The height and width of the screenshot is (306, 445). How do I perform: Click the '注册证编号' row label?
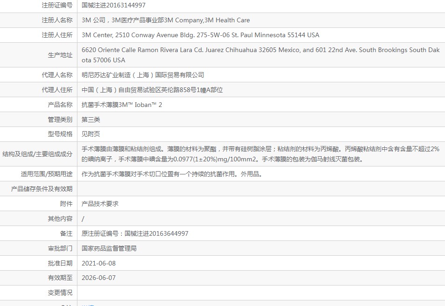coord(57,5)
